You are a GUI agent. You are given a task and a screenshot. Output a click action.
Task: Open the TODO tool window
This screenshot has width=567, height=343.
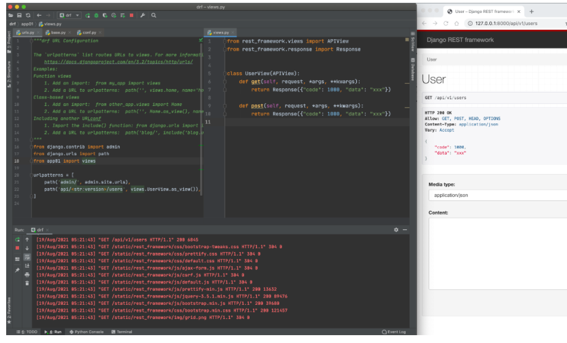pos(27,332)
